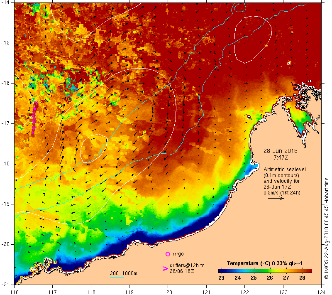Click the '200' depth contour label
The height and width of the screenshot is (295, 332).
tap(115, 273)
